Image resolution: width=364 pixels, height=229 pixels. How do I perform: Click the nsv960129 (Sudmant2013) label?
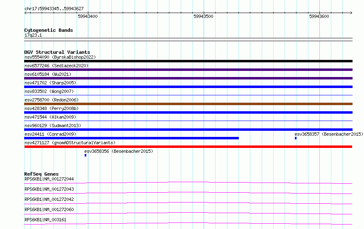(x=53, y=126)
